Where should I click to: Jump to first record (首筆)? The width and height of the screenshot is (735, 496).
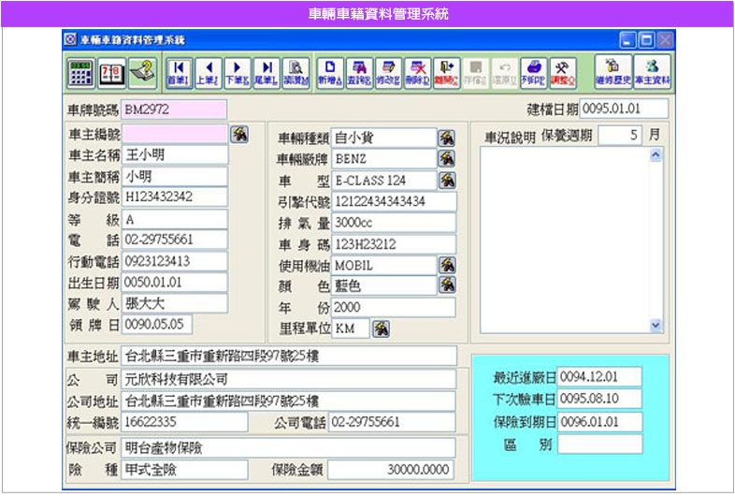tap(179, 70)
